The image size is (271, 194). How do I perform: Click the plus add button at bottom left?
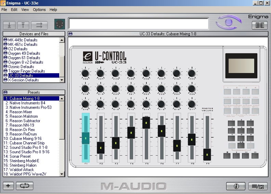tap(8, 186)
